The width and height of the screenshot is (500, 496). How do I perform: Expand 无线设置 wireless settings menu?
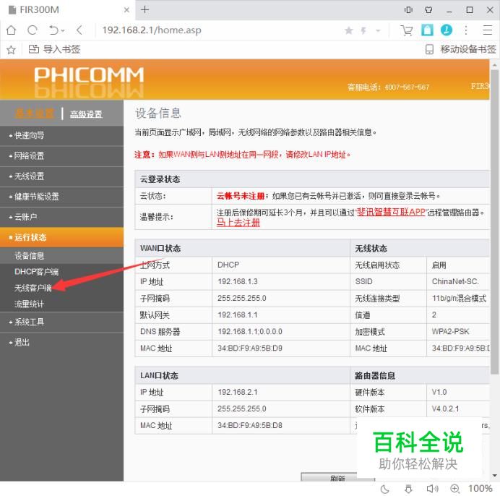click(x=61, y=176)
